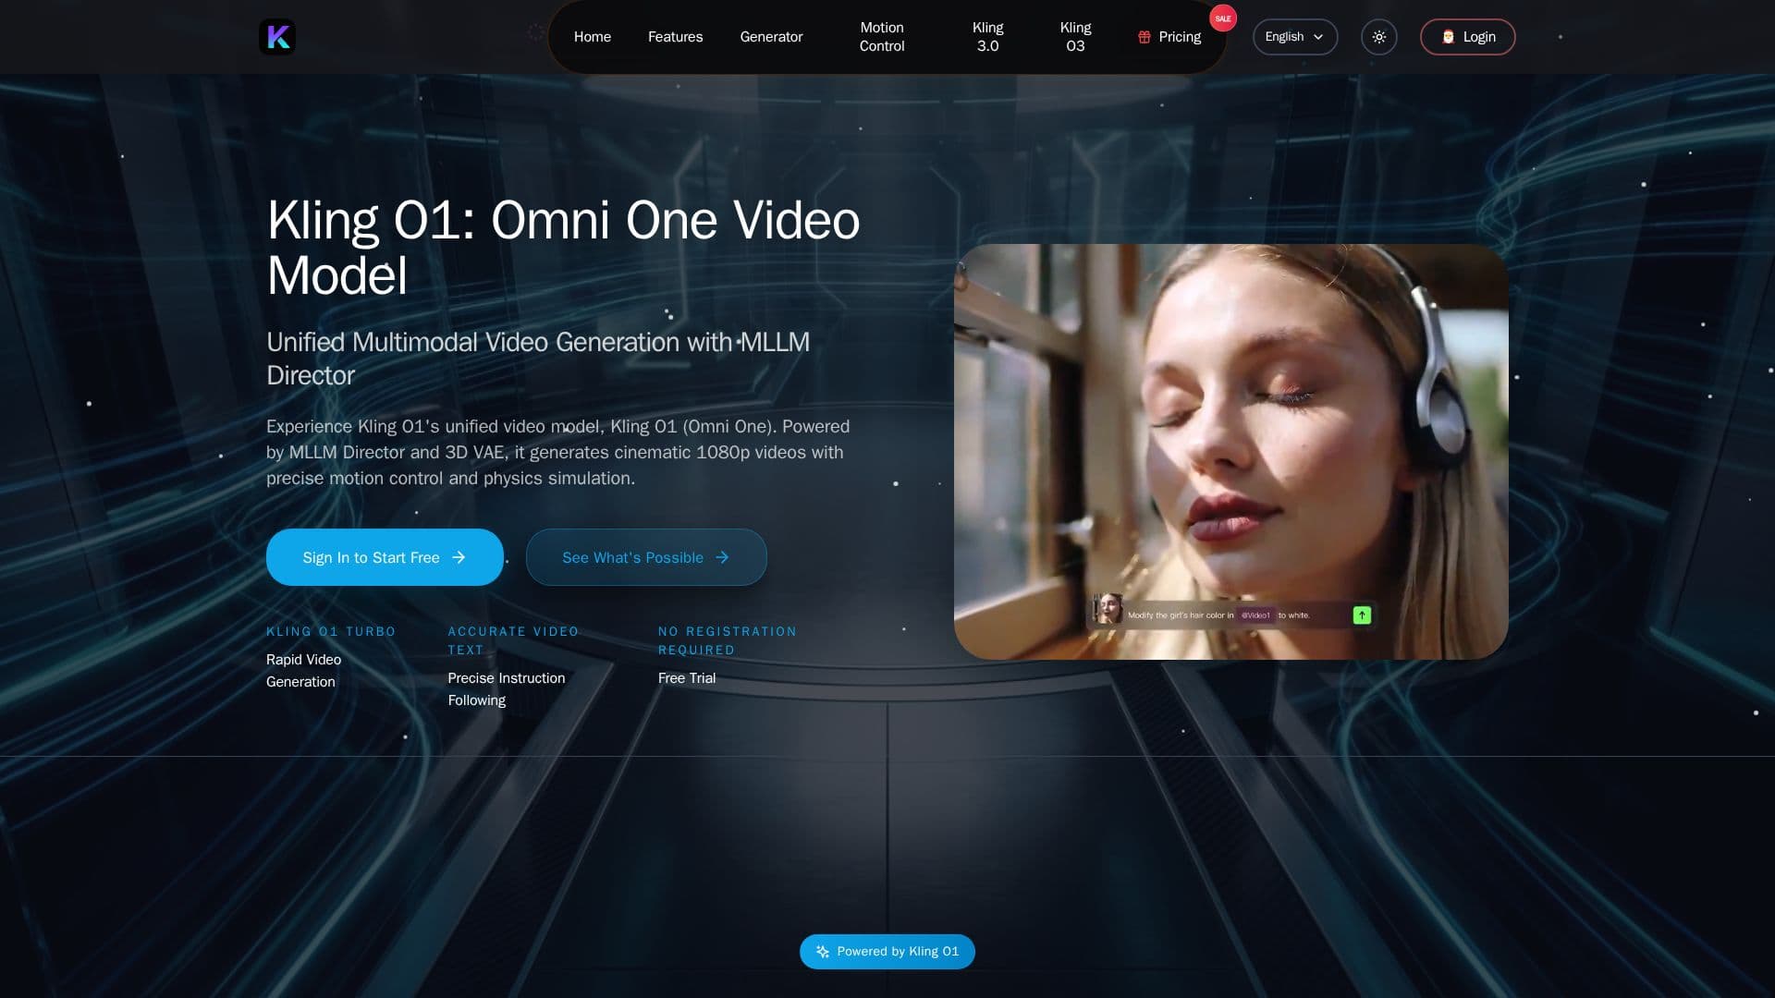Click See What's Possible button
The width and height of the screenshot is (1775, 998).
[646, 557]
